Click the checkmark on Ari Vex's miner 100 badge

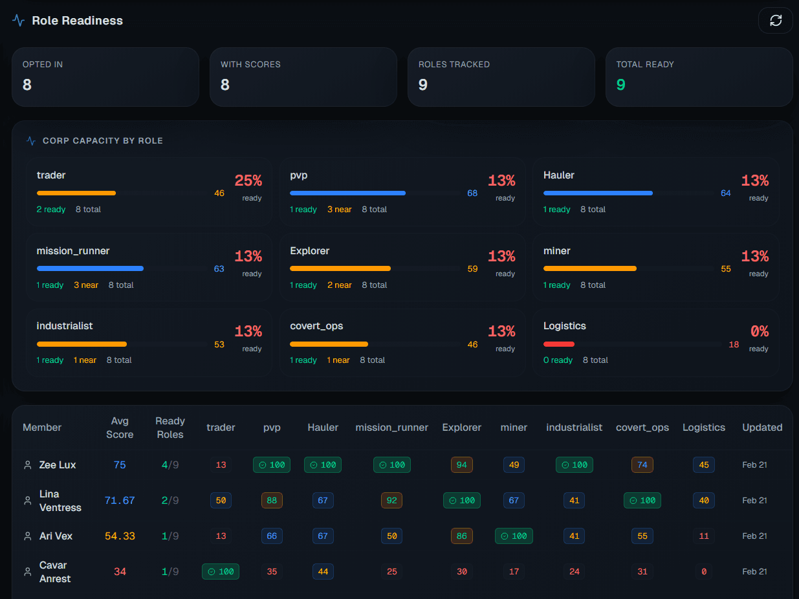click(x=505, y=536)
